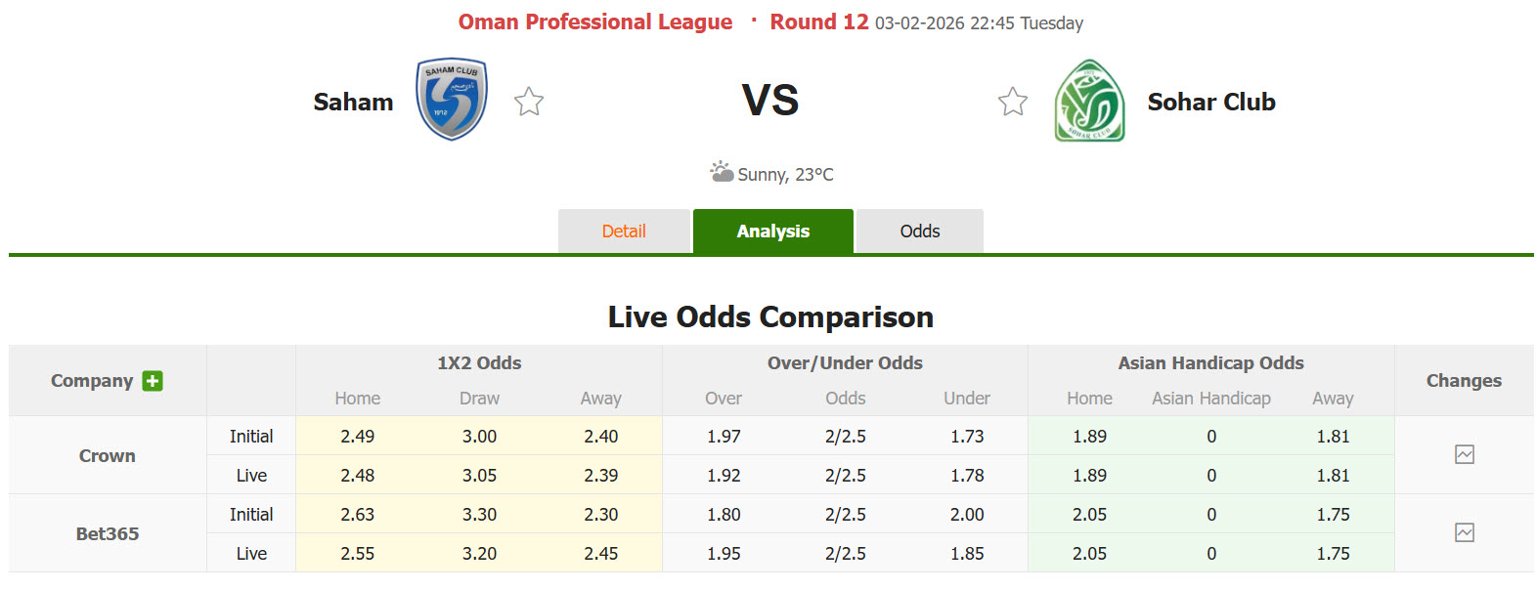Viewport: 1536px width, 590px height.
Task: Open odds changes chart for Bet365
Action: (1464, 532)
